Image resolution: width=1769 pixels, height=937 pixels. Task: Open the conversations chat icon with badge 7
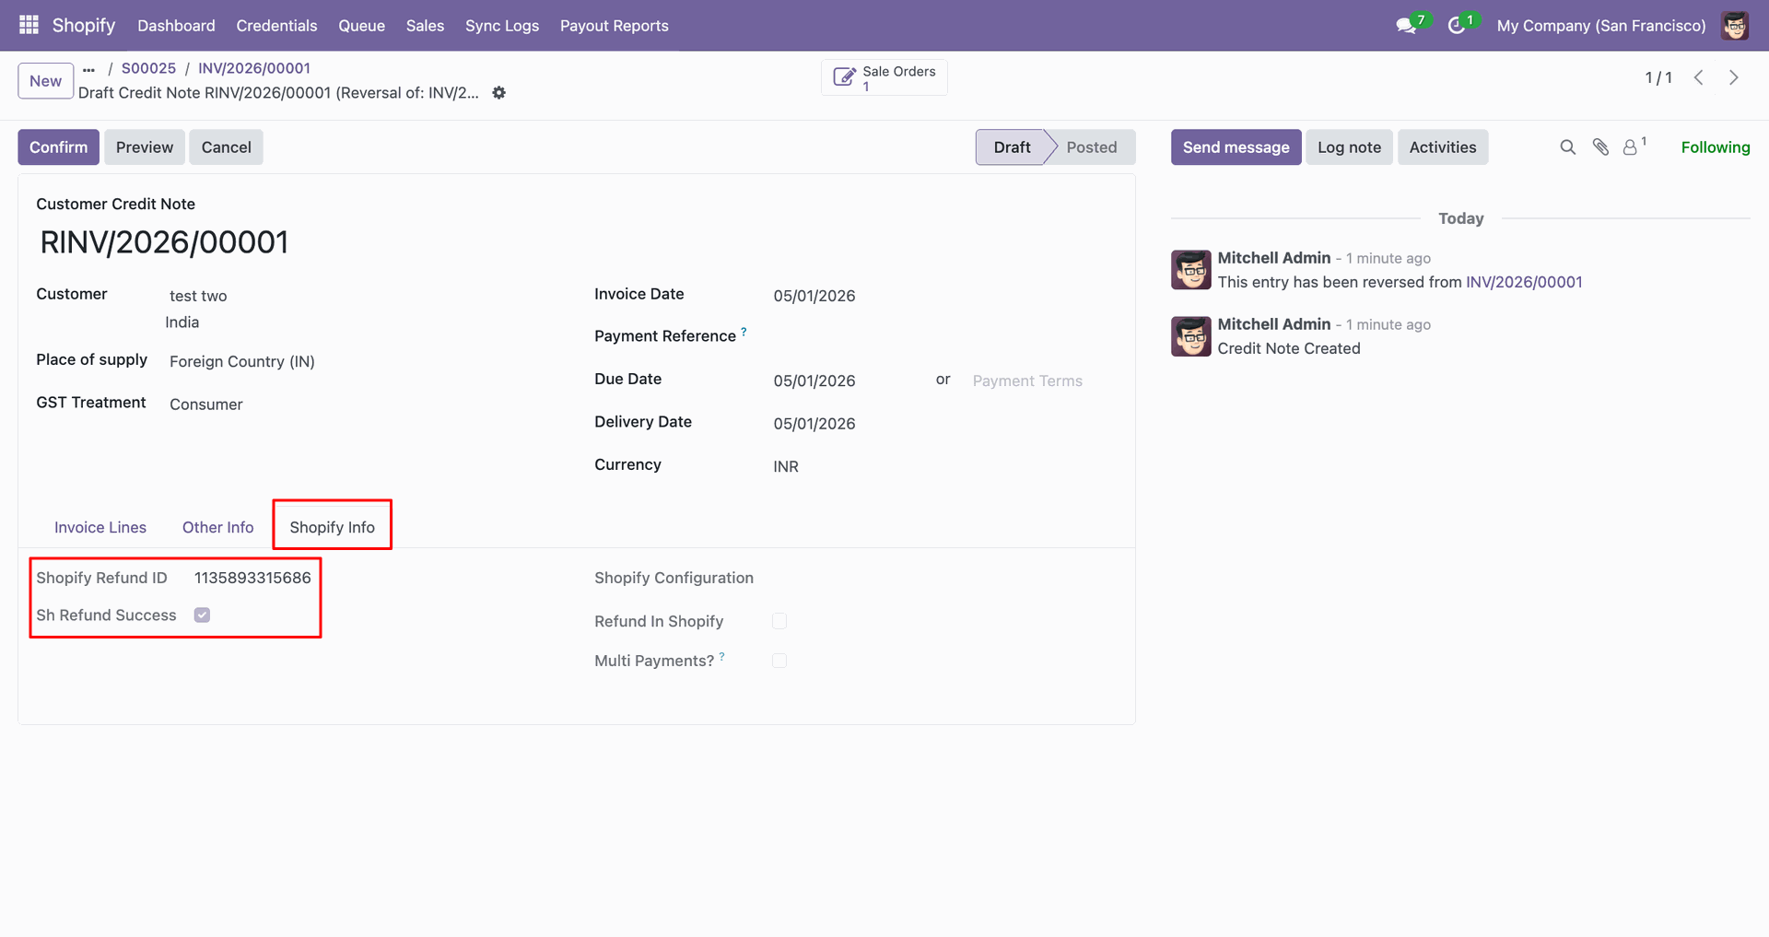tap(1406, 26)
